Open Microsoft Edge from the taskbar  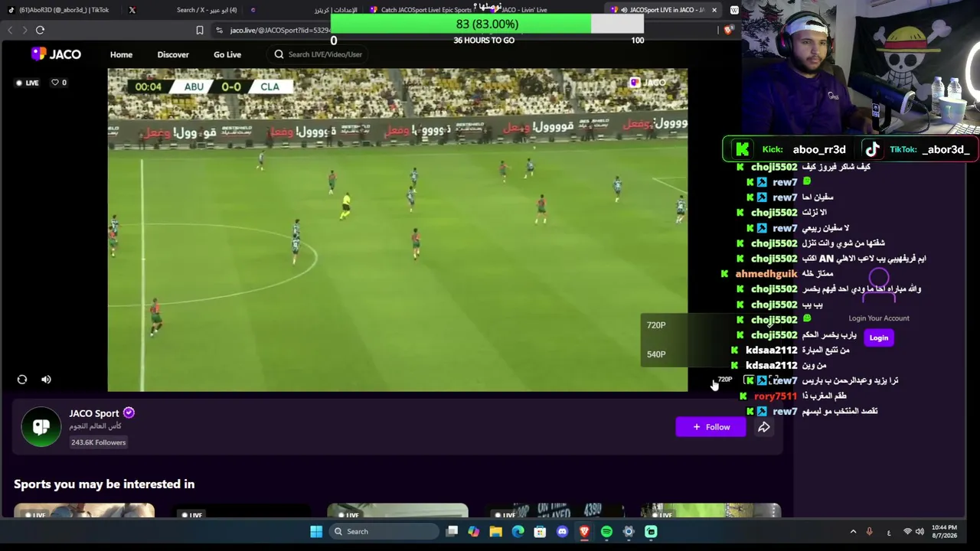[518, 532]
